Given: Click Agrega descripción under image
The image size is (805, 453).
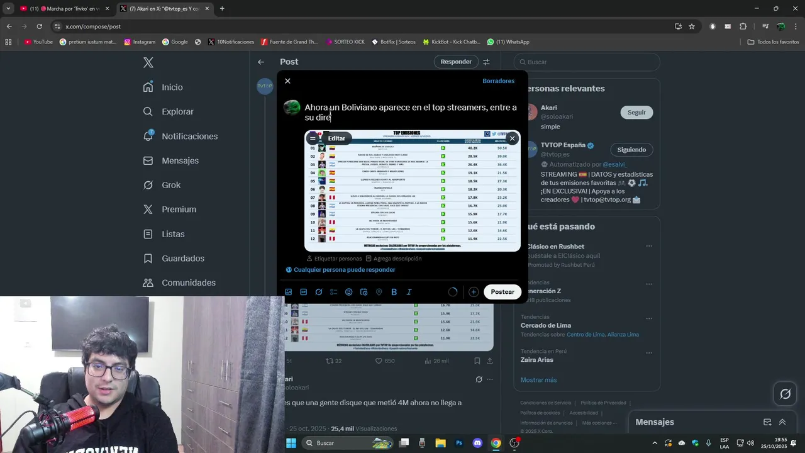Looking at the screenshot, I should click(393, 259).
